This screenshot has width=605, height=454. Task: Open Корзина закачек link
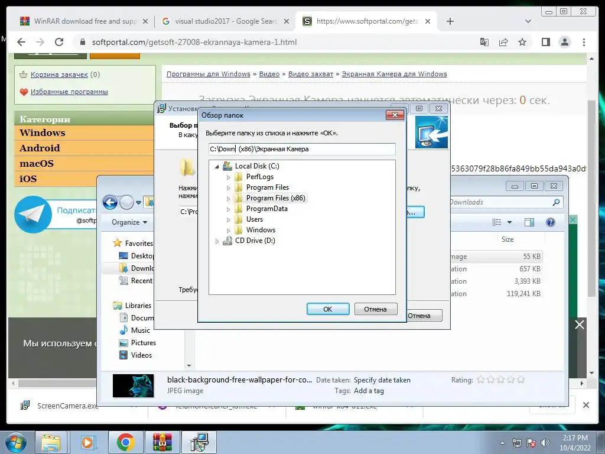coord(59,74)
